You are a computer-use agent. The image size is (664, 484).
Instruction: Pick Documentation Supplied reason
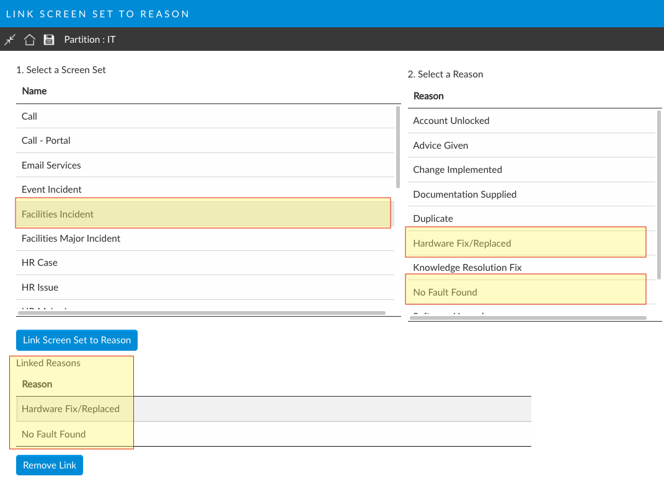coord(464,195)
